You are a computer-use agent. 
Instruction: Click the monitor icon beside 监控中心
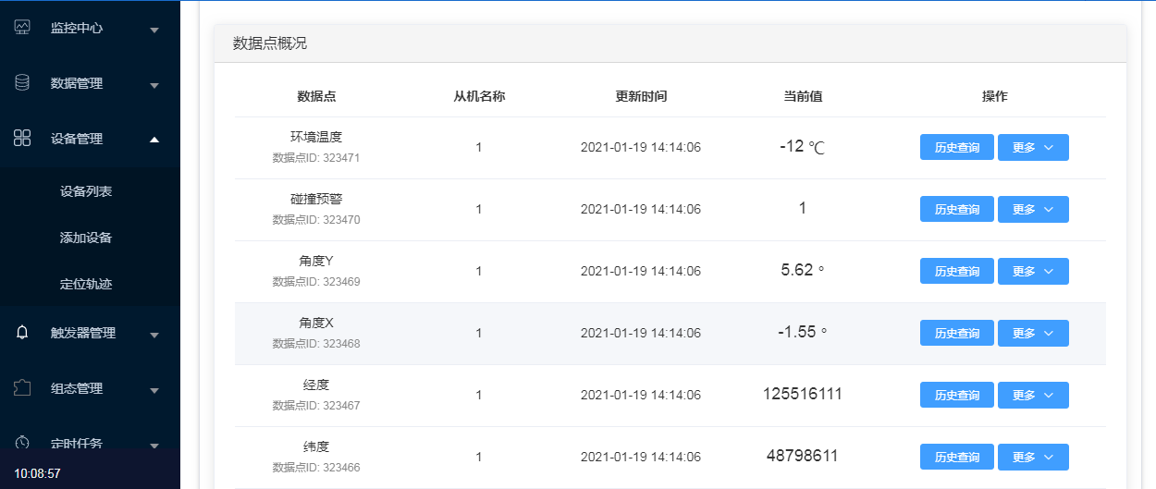tap(23, 28)
